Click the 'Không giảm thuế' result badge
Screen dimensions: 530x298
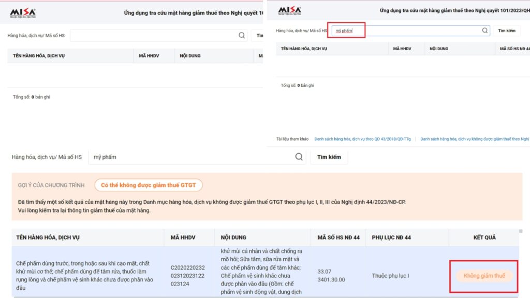(x=484, y=276)
